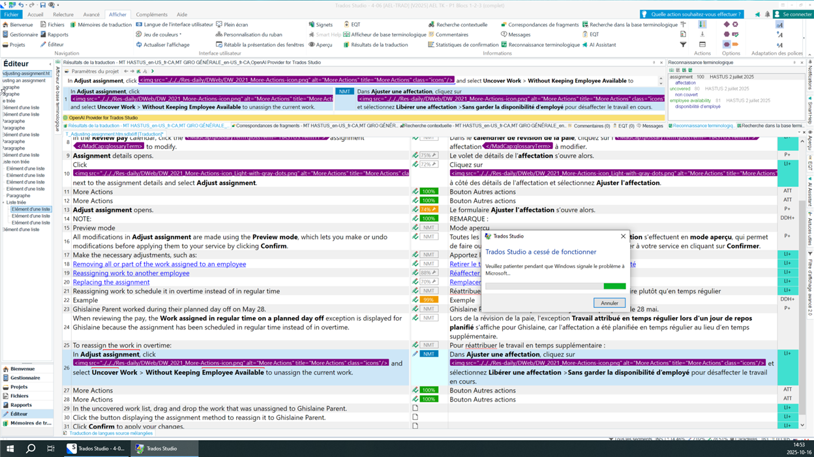
Task: Open the Commentaires (0) tab
Action: pos(594,126)
